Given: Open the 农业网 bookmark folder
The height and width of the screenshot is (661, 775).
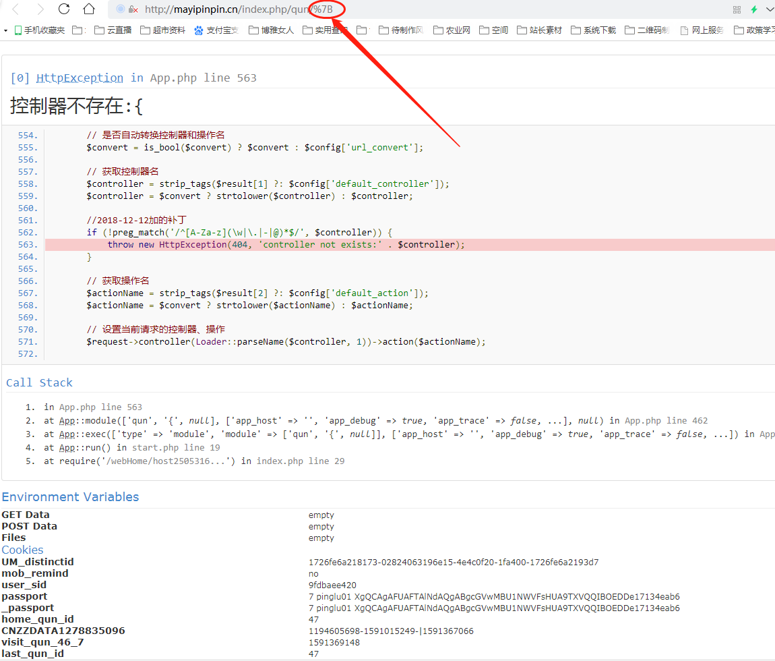Looking at the screenshot, I should (x=452, y=30).
